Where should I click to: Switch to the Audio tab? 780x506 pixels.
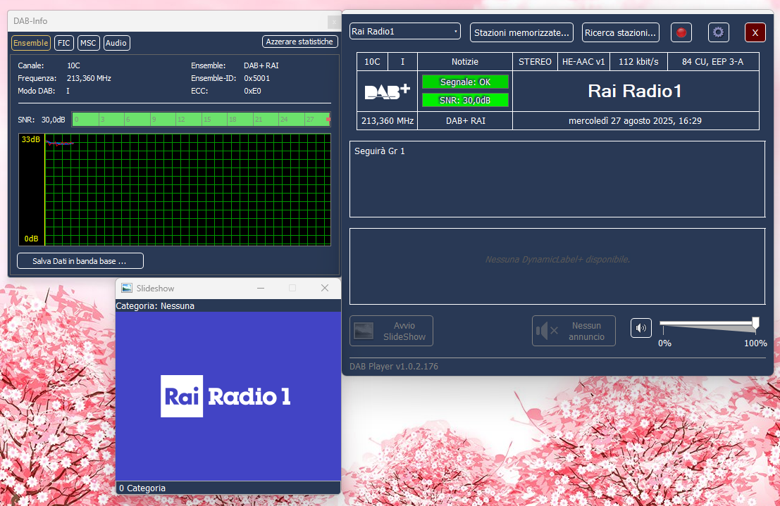(116, 43)
